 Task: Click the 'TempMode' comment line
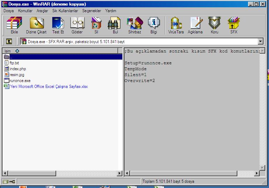coord(136,69)
